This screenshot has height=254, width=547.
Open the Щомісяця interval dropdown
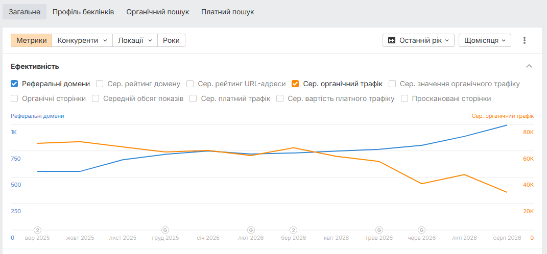pyautogui.click(x=485, y=40)
